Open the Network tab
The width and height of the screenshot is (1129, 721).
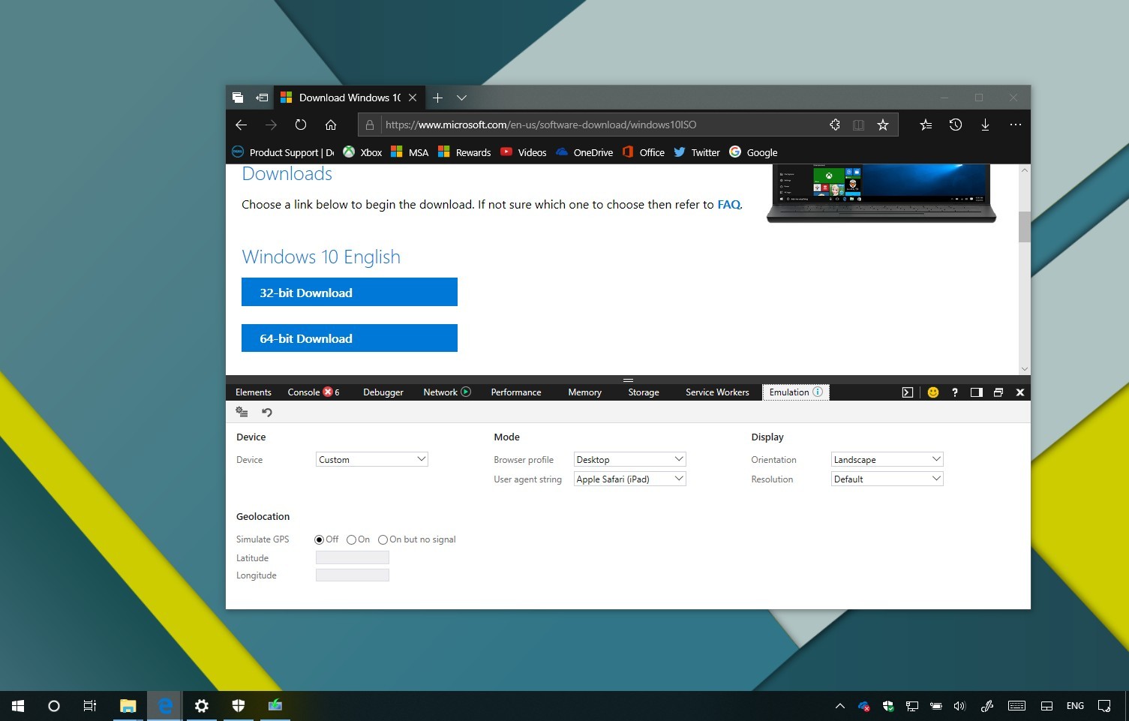click(x=447, y=392)
